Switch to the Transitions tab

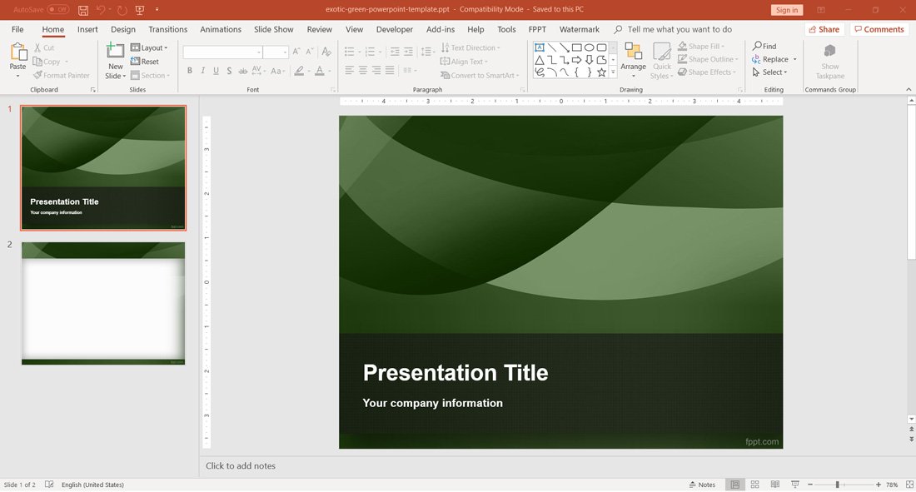[x=167, y=29]
